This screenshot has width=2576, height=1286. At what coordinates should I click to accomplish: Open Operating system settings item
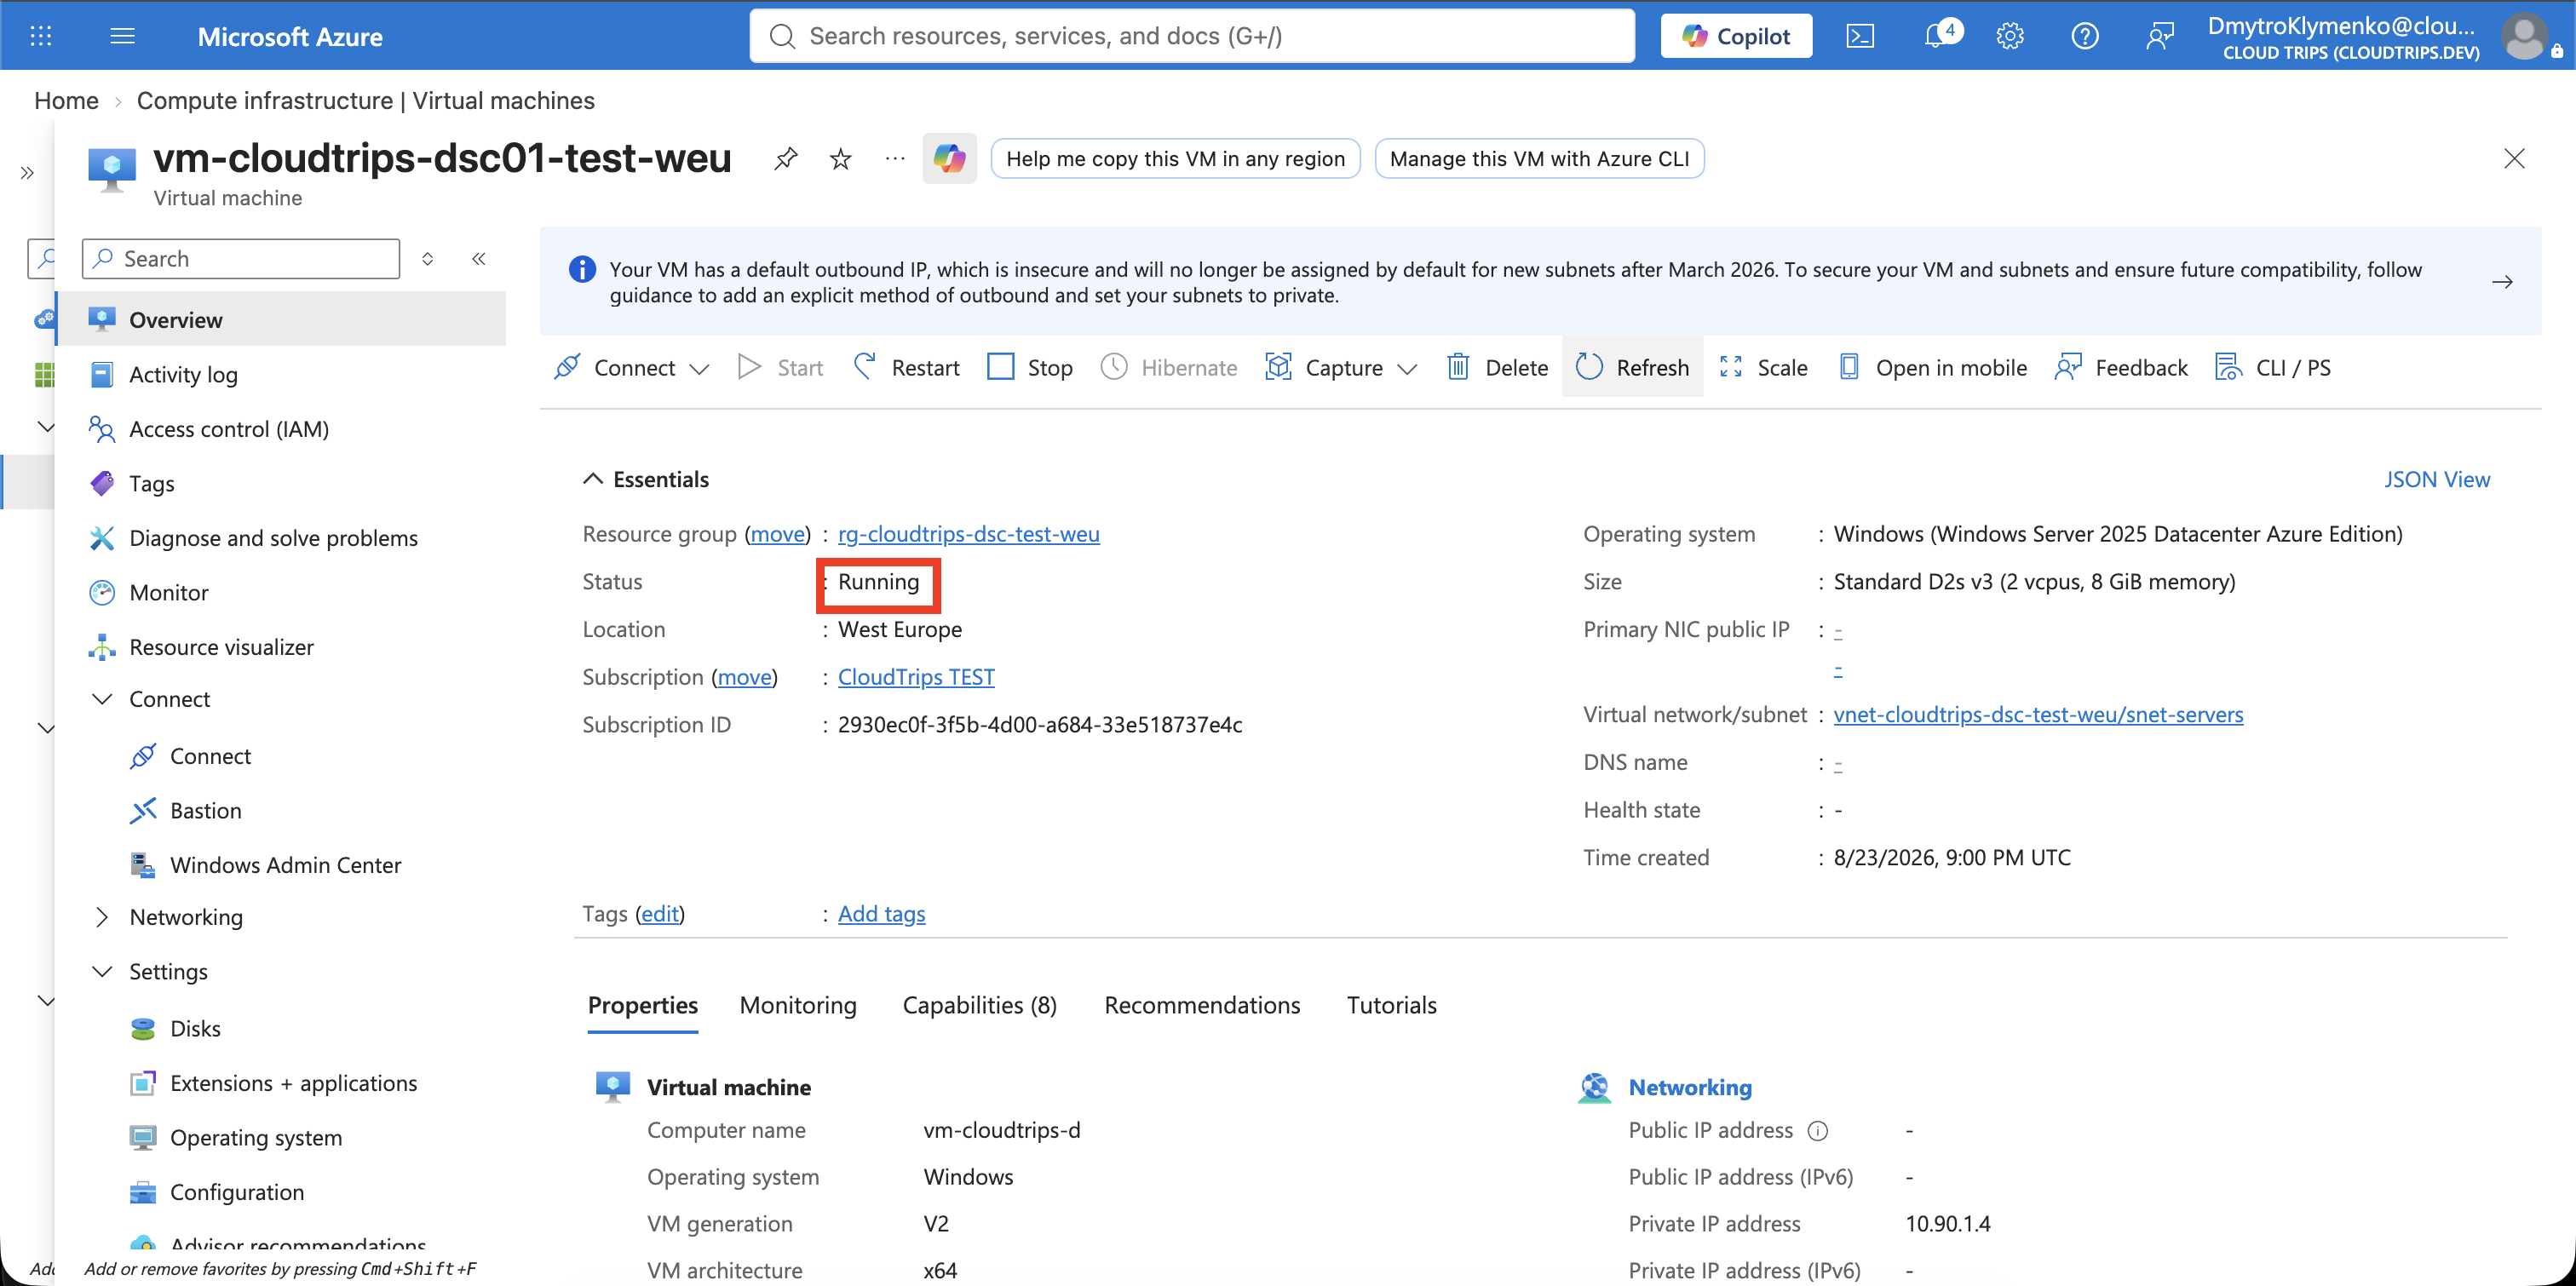click(x=256, y=1137)
